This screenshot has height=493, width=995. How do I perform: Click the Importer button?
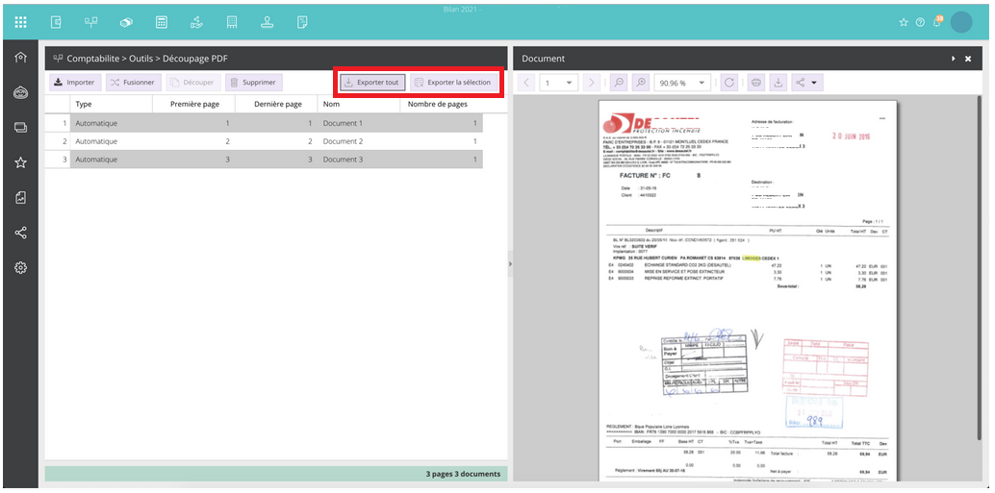pos(74,83)
